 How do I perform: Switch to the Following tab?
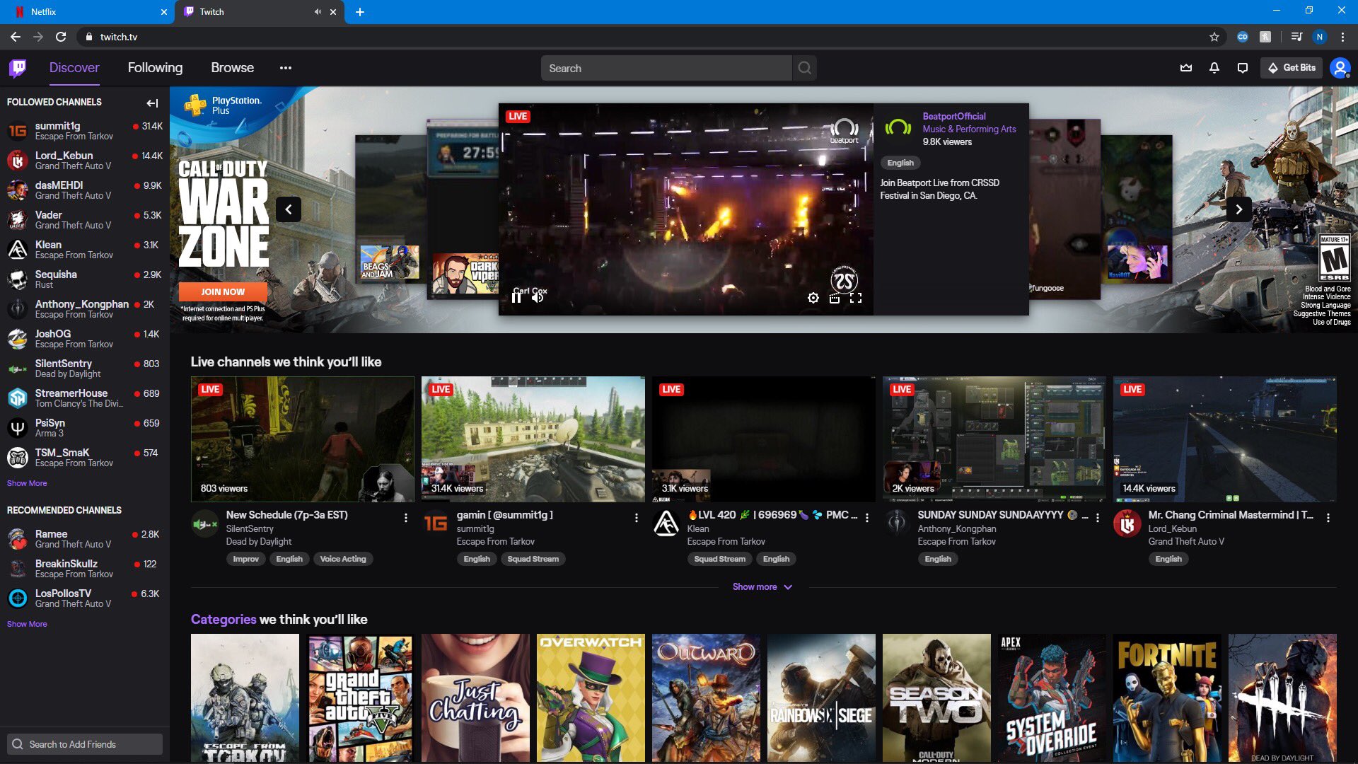point(155,68)
